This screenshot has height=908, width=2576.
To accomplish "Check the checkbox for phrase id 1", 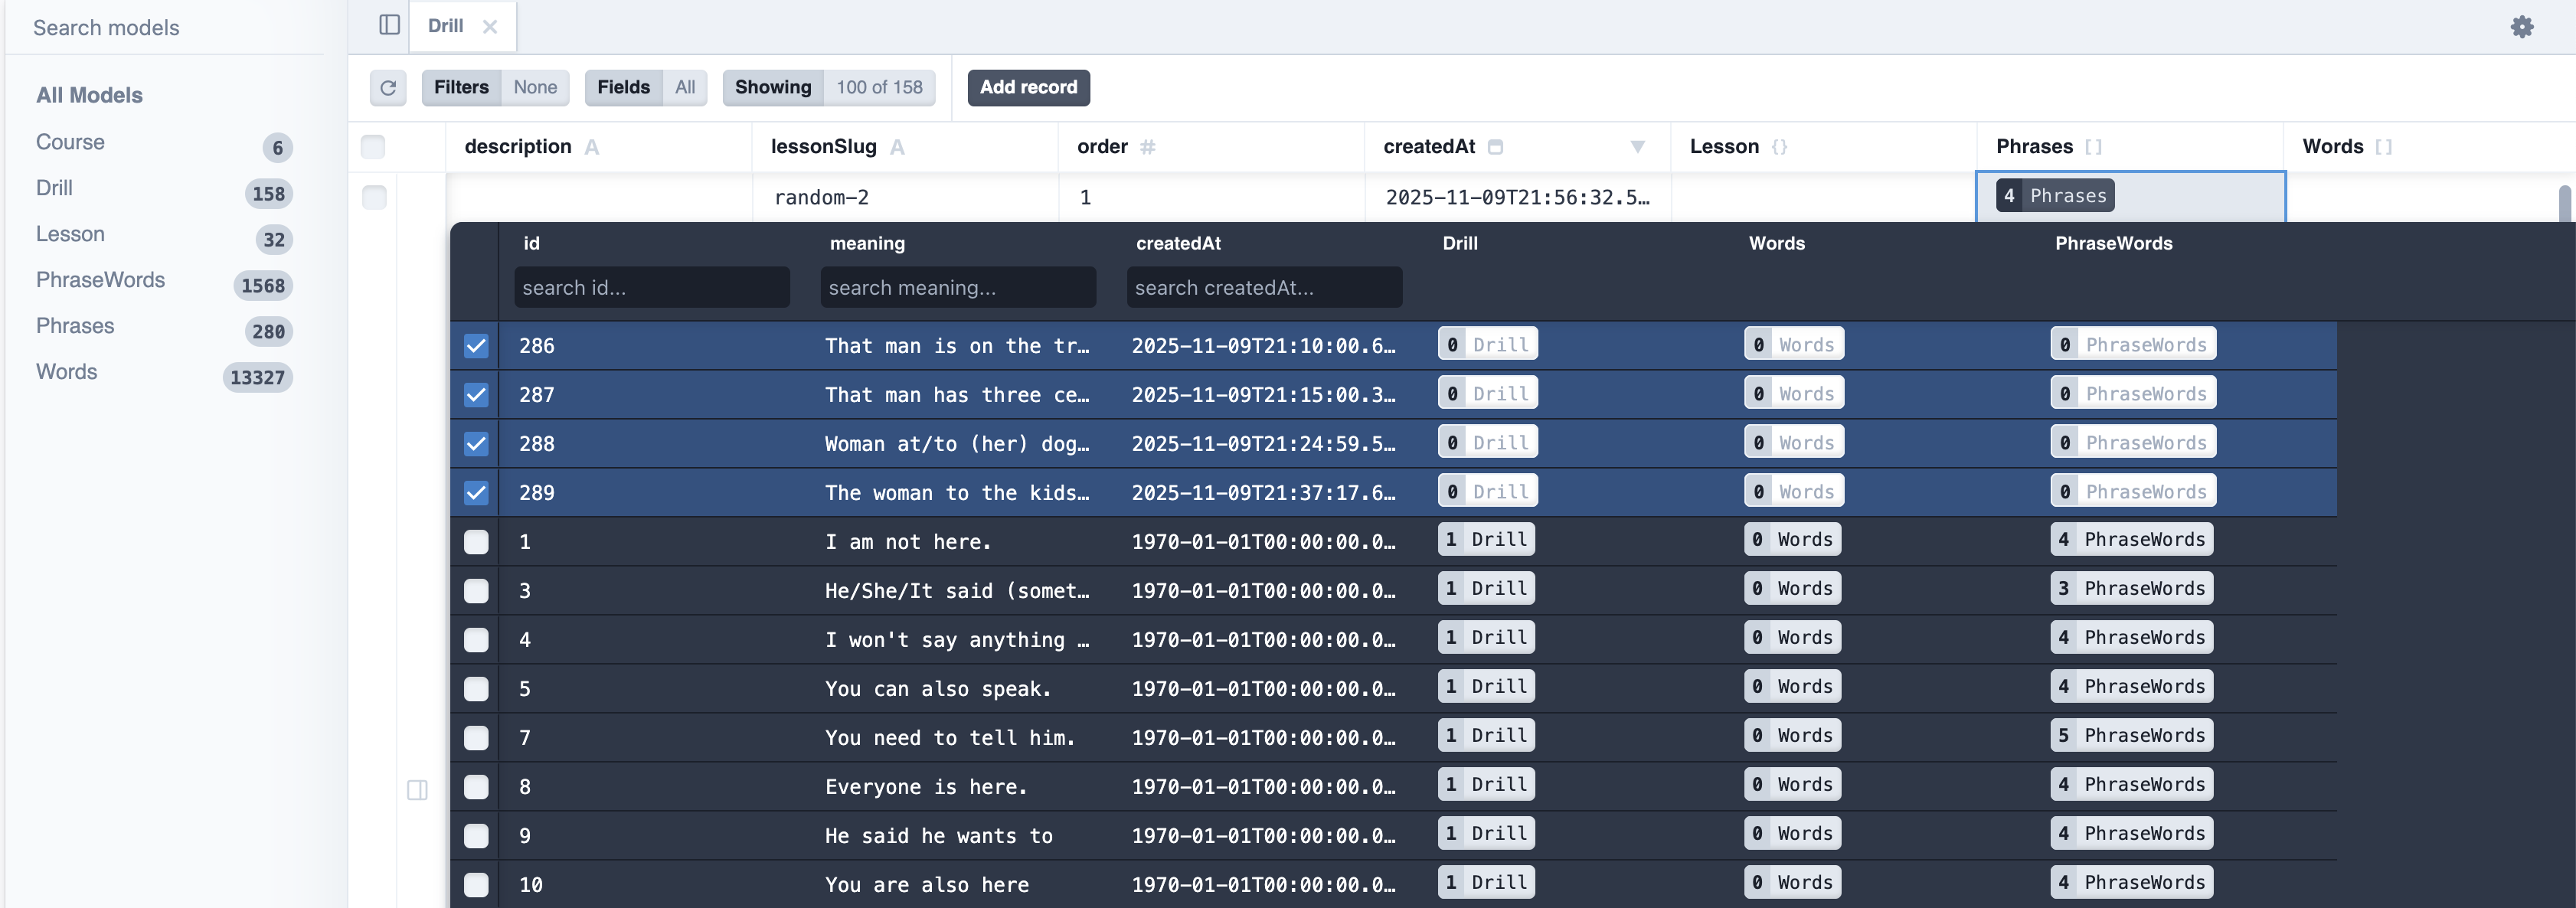I will (x=476, y=541).
